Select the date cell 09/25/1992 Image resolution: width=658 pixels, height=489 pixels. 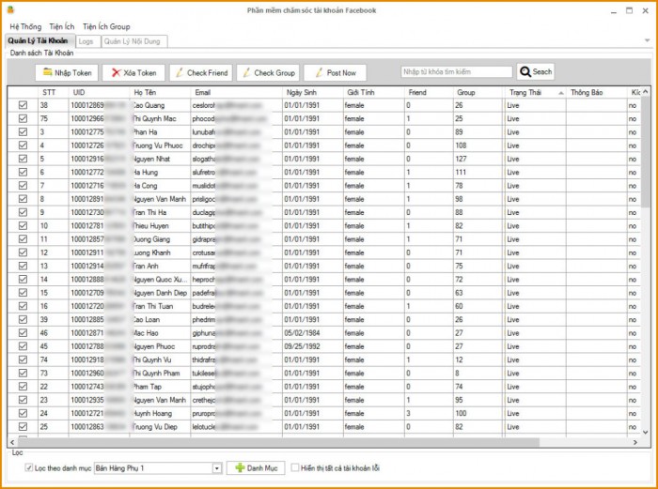pyautogui.click(x=313, y=346)
